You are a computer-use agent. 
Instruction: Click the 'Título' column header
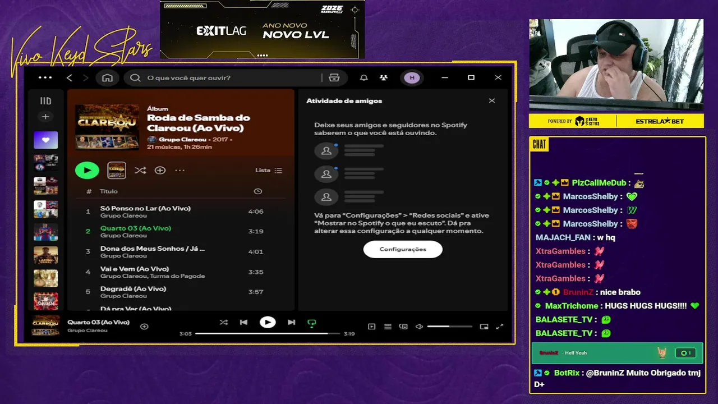(109, 191)
